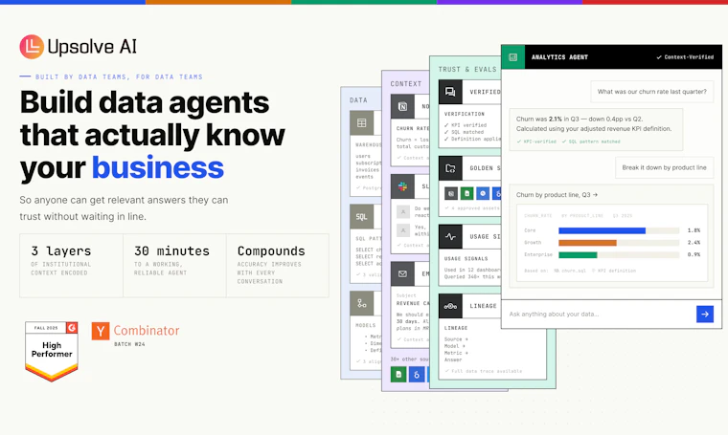Click the second user avatar in Slack card
Image resolution: width=728 pixels, height=435 pixels.
coord(403,230)
